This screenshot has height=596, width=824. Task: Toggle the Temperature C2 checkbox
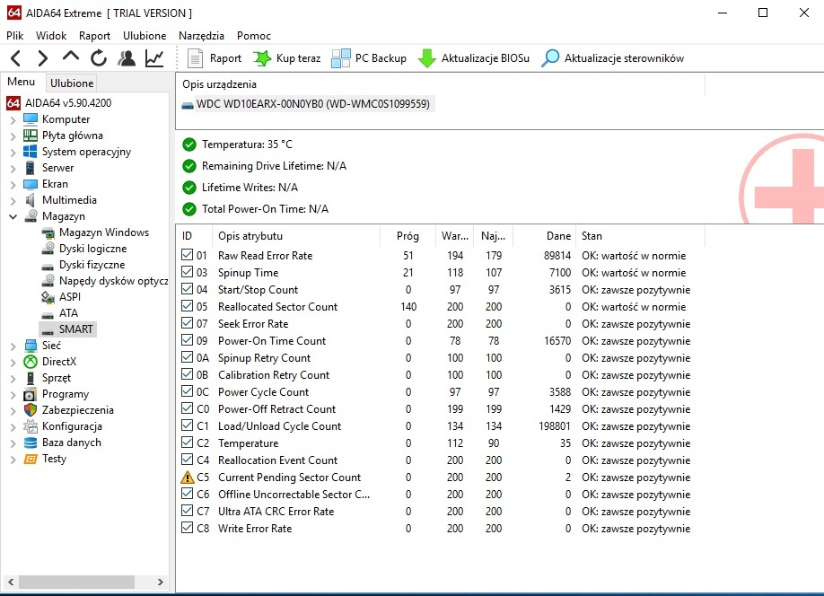[187, 443]
